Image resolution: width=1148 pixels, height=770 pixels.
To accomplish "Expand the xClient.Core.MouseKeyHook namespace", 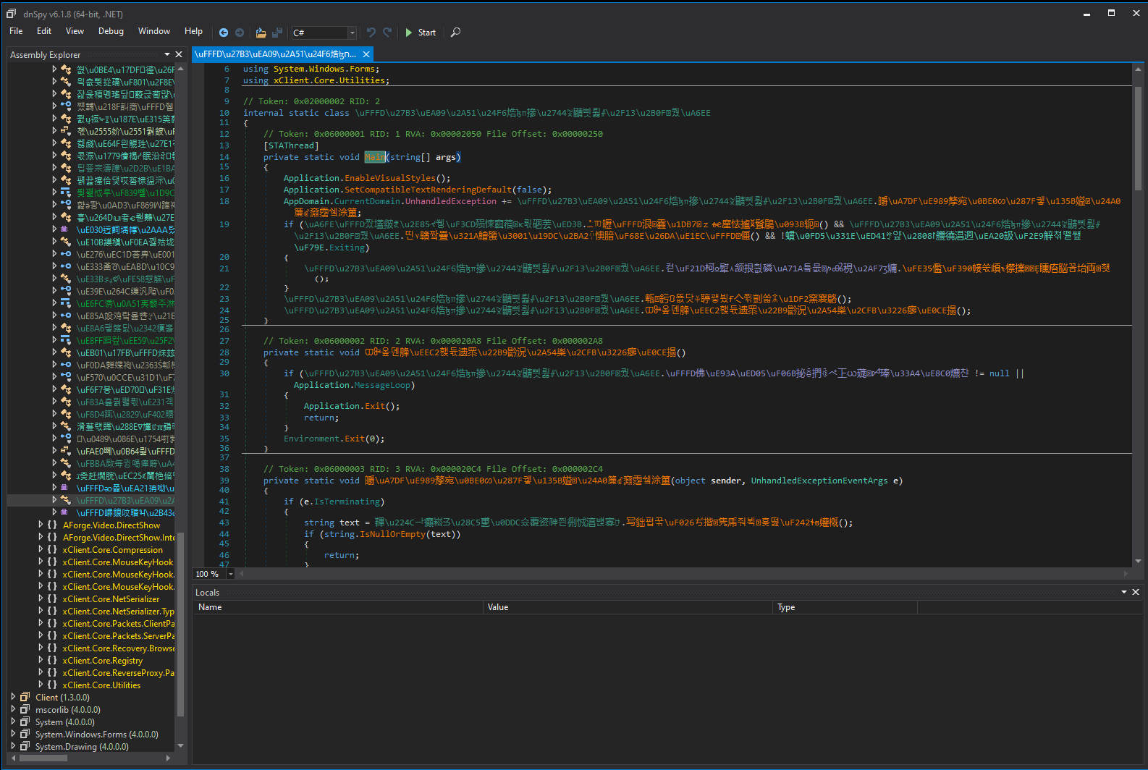I will pyautogui.click(x=41, y=562).
